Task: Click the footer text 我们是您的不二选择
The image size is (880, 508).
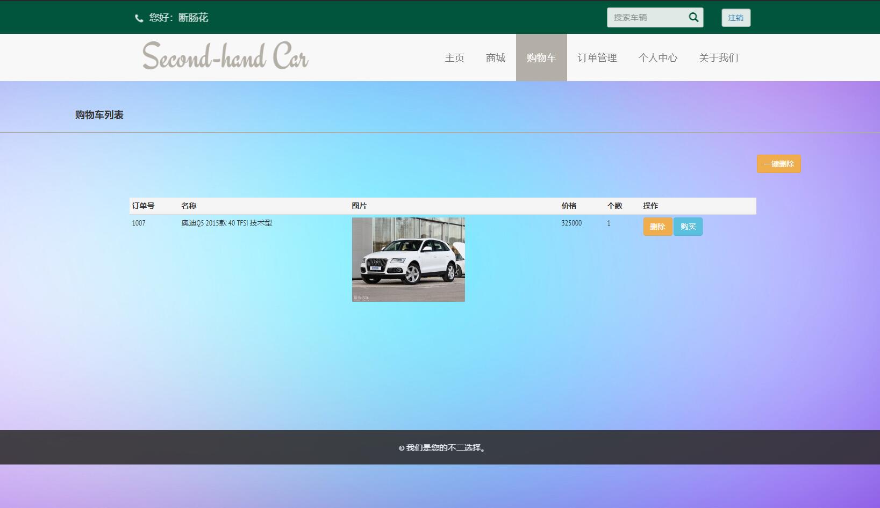Action: pos(440,447)
